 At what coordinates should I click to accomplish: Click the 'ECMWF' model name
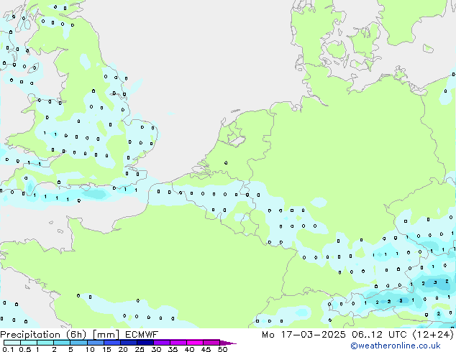[142, 335]
